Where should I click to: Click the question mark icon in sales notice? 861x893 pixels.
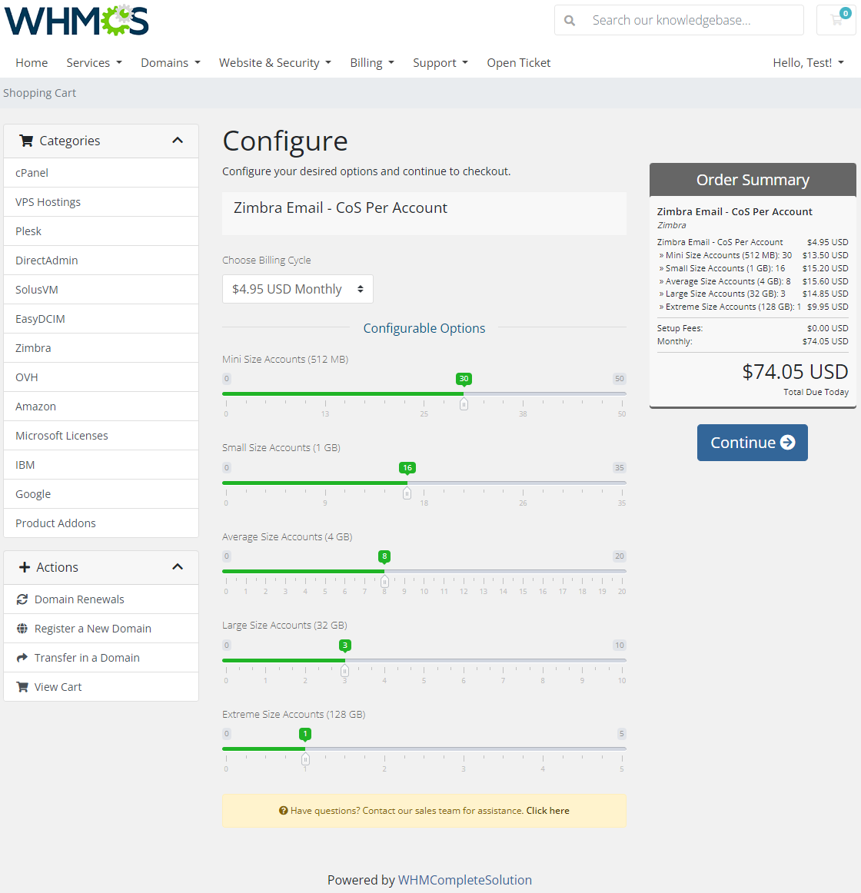(283, 811)
